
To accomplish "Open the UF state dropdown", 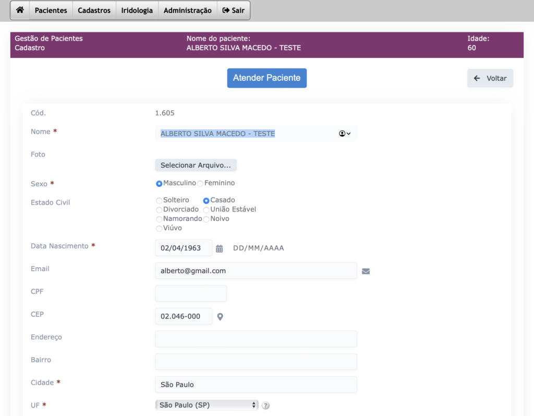I will 207,405.
